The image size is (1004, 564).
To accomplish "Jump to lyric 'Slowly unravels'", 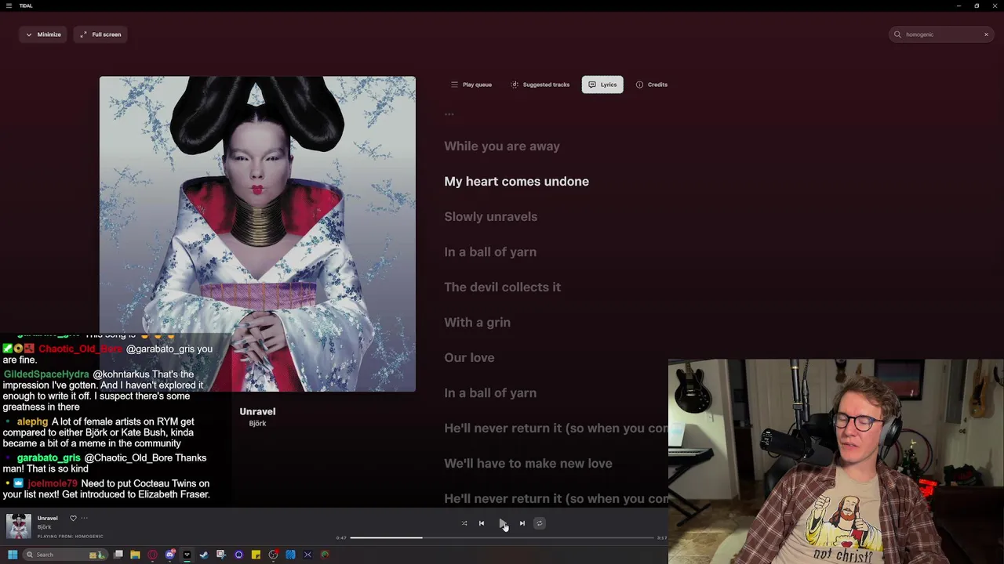I will 490,217.
